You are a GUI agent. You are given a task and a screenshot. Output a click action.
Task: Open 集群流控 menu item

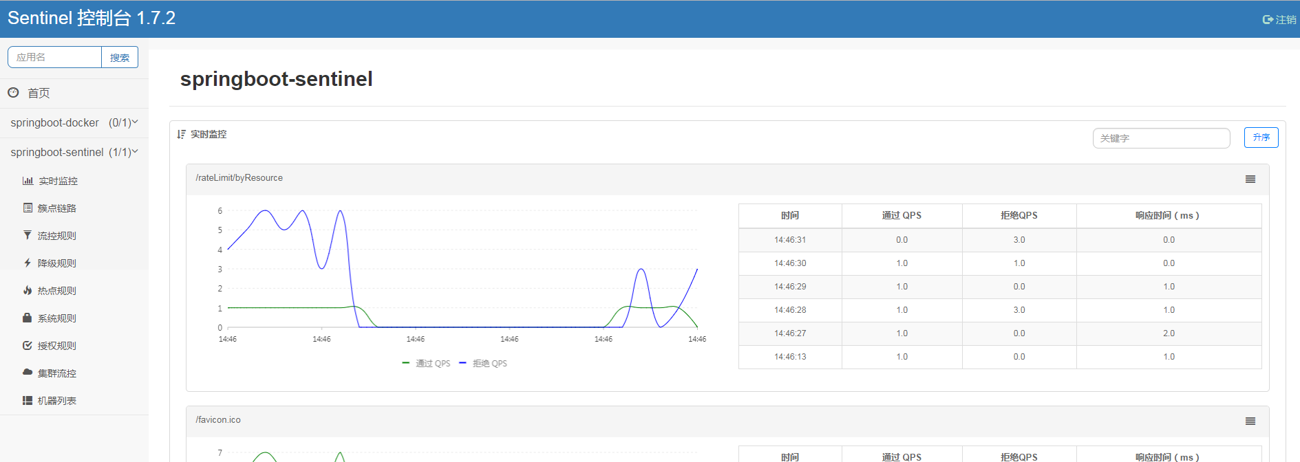coord(57,373)
